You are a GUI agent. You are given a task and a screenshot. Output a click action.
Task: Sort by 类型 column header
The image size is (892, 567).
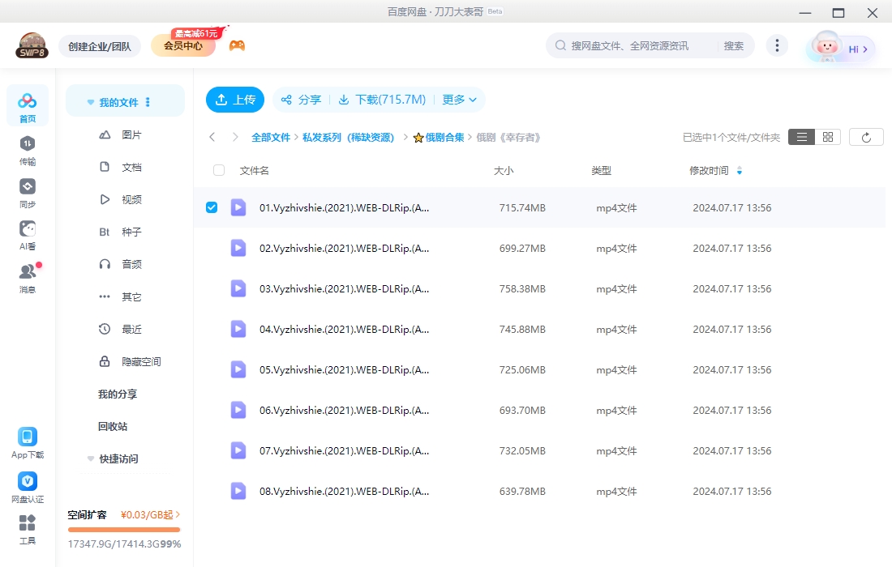(x=602, y=170)
